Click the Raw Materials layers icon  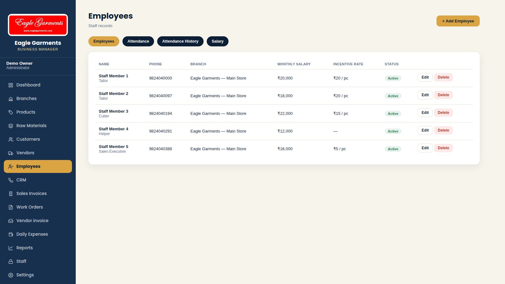[11, 126]
